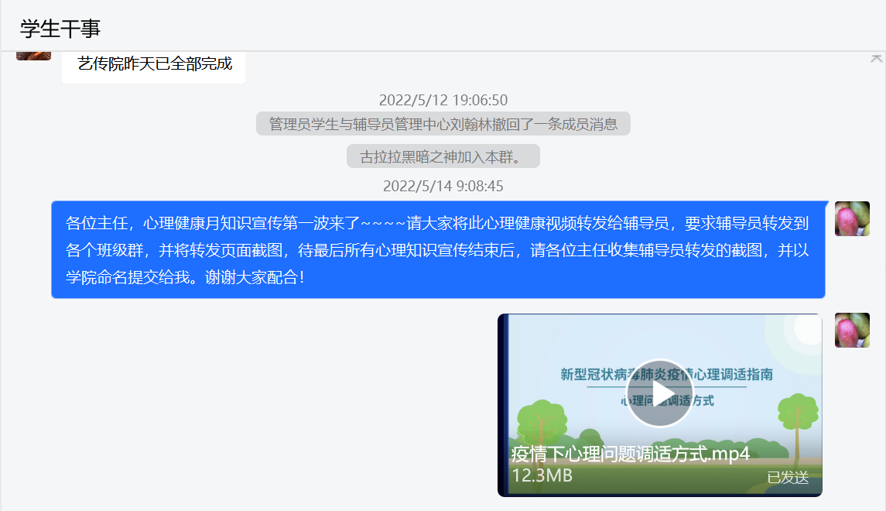Select the 艺传院昨天已全部完成 message bubble
The width and height of the screenshot is (886, 511).
pos(154,64)
